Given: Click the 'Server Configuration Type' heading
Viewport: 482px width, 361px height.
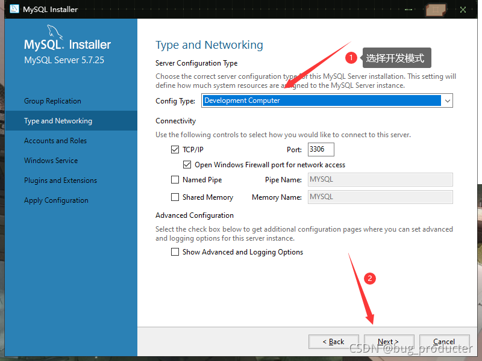Looking at the screenshot, I should pos(196,63).
